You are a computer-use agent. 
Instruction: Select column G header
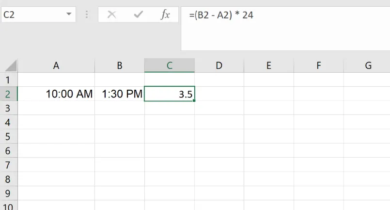point(368,65)
